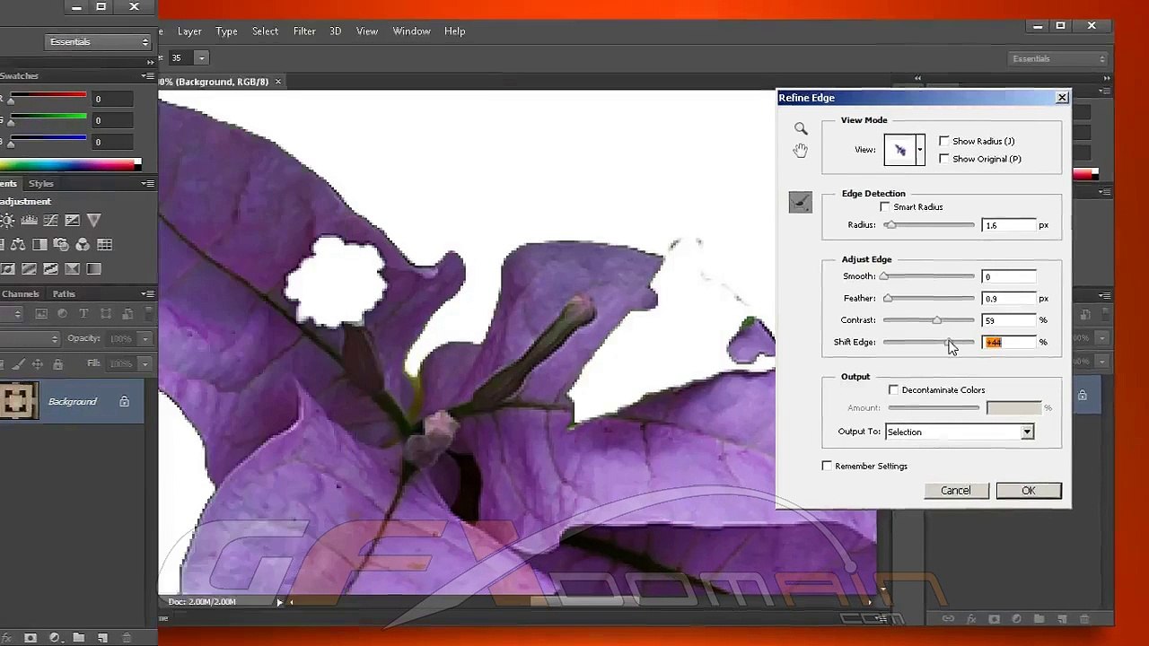The width and height of the screenshot is (1149, 646).
Task: Enable the Show Original (P) checkbox
Action: 944,159
